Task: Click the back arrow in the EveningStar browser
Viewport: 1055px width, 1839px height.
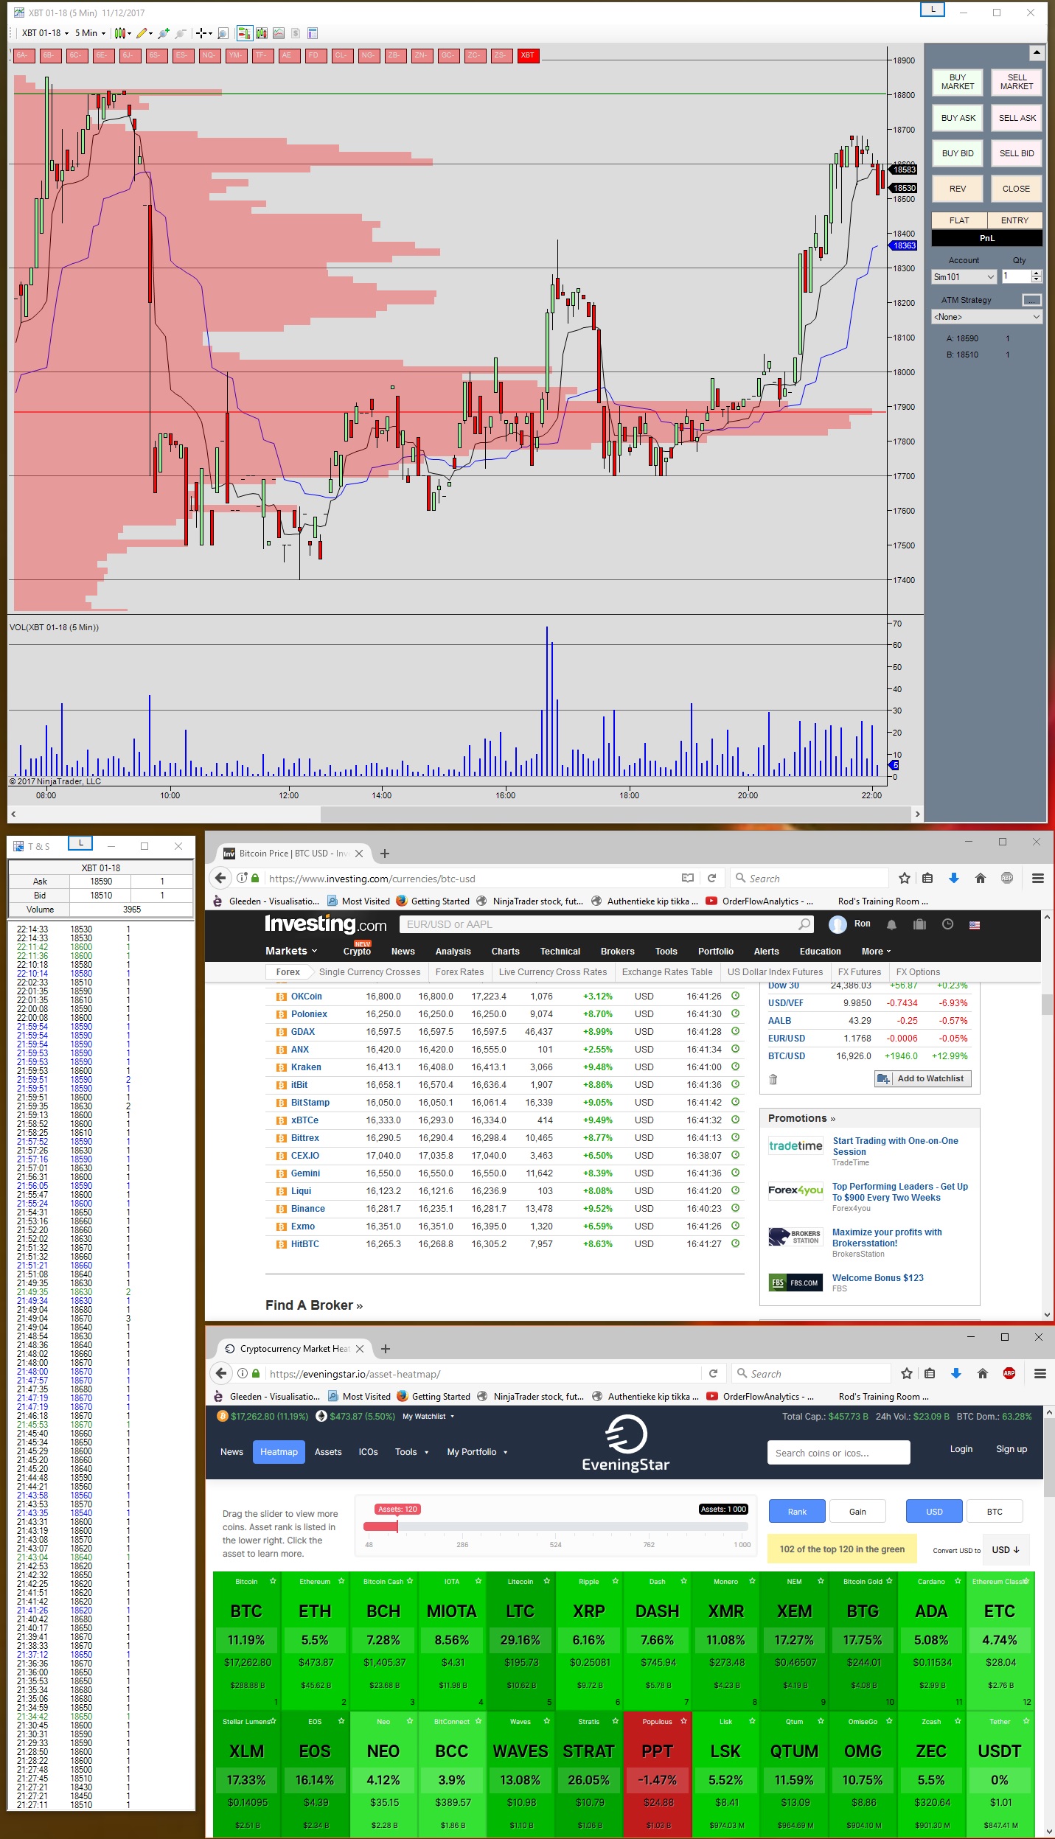Action: click(221, 1373)
